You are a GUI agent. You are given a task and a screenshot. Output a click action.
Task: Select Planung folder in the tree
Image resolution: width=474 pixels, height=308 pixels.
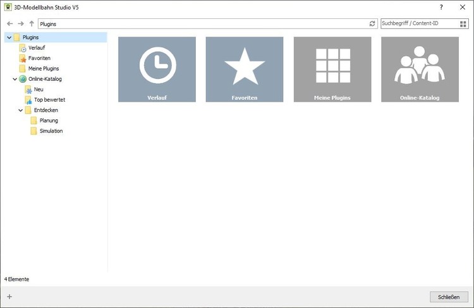49,121
